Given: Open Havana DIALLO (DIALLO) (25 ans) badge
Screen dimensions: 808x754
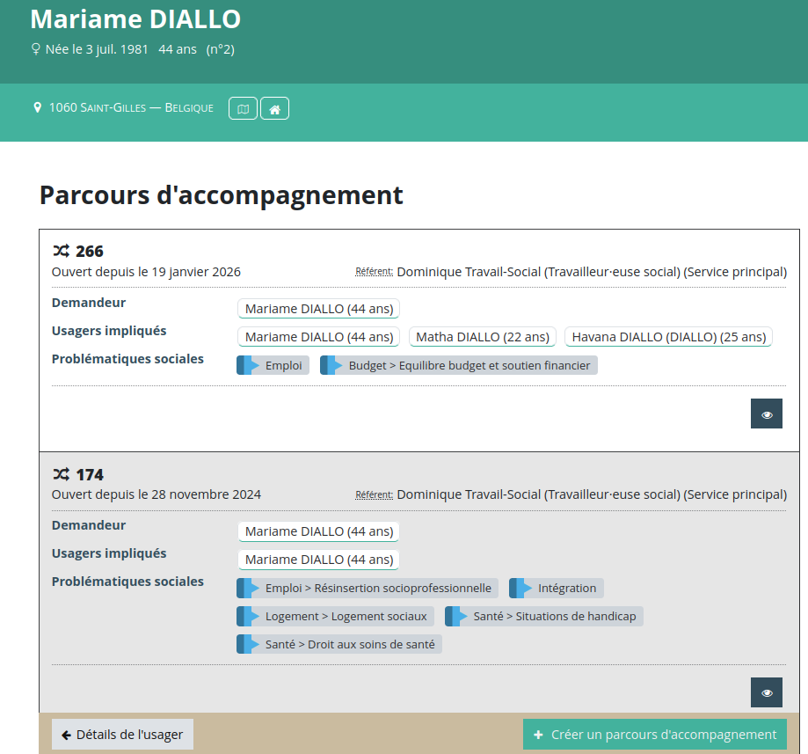Looking at the screenshot, I should pos(668,337).
